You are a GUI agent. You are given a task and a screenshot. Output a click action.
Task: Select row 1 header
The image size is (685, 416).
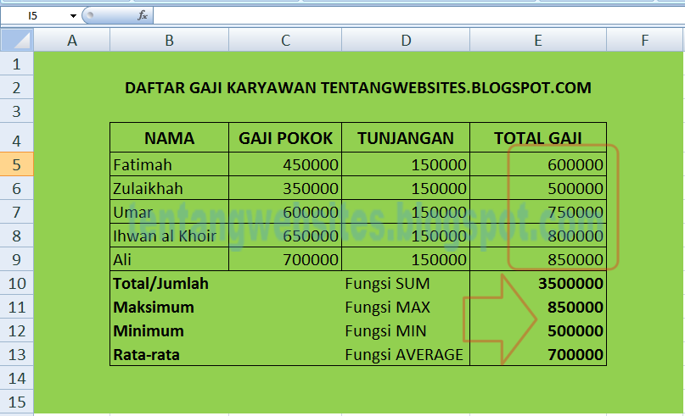coord(17,64)
